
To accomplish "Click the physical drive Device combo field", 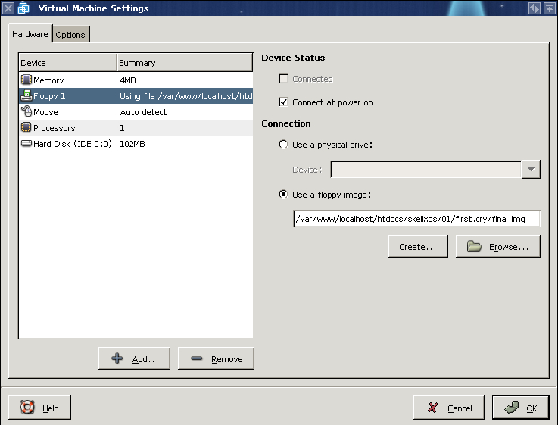I will (x=426, y=170).
